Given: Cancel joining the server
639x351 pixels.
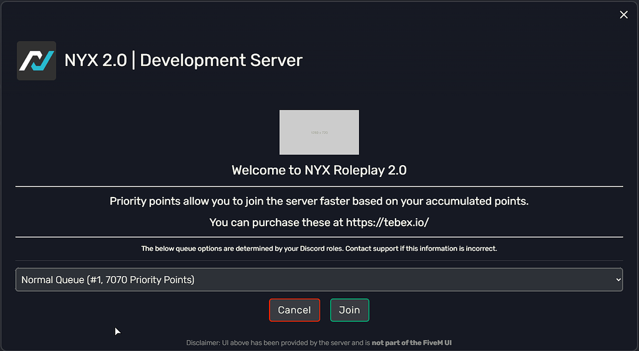Looking at the screenshot, I should coord(295,310).
